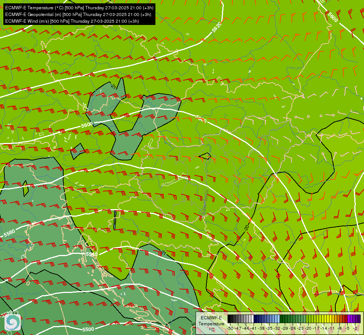Pick the darkest purple swatch at legend's right end
The width and height of the screenshot is (364, 335).
coord(360,319)
